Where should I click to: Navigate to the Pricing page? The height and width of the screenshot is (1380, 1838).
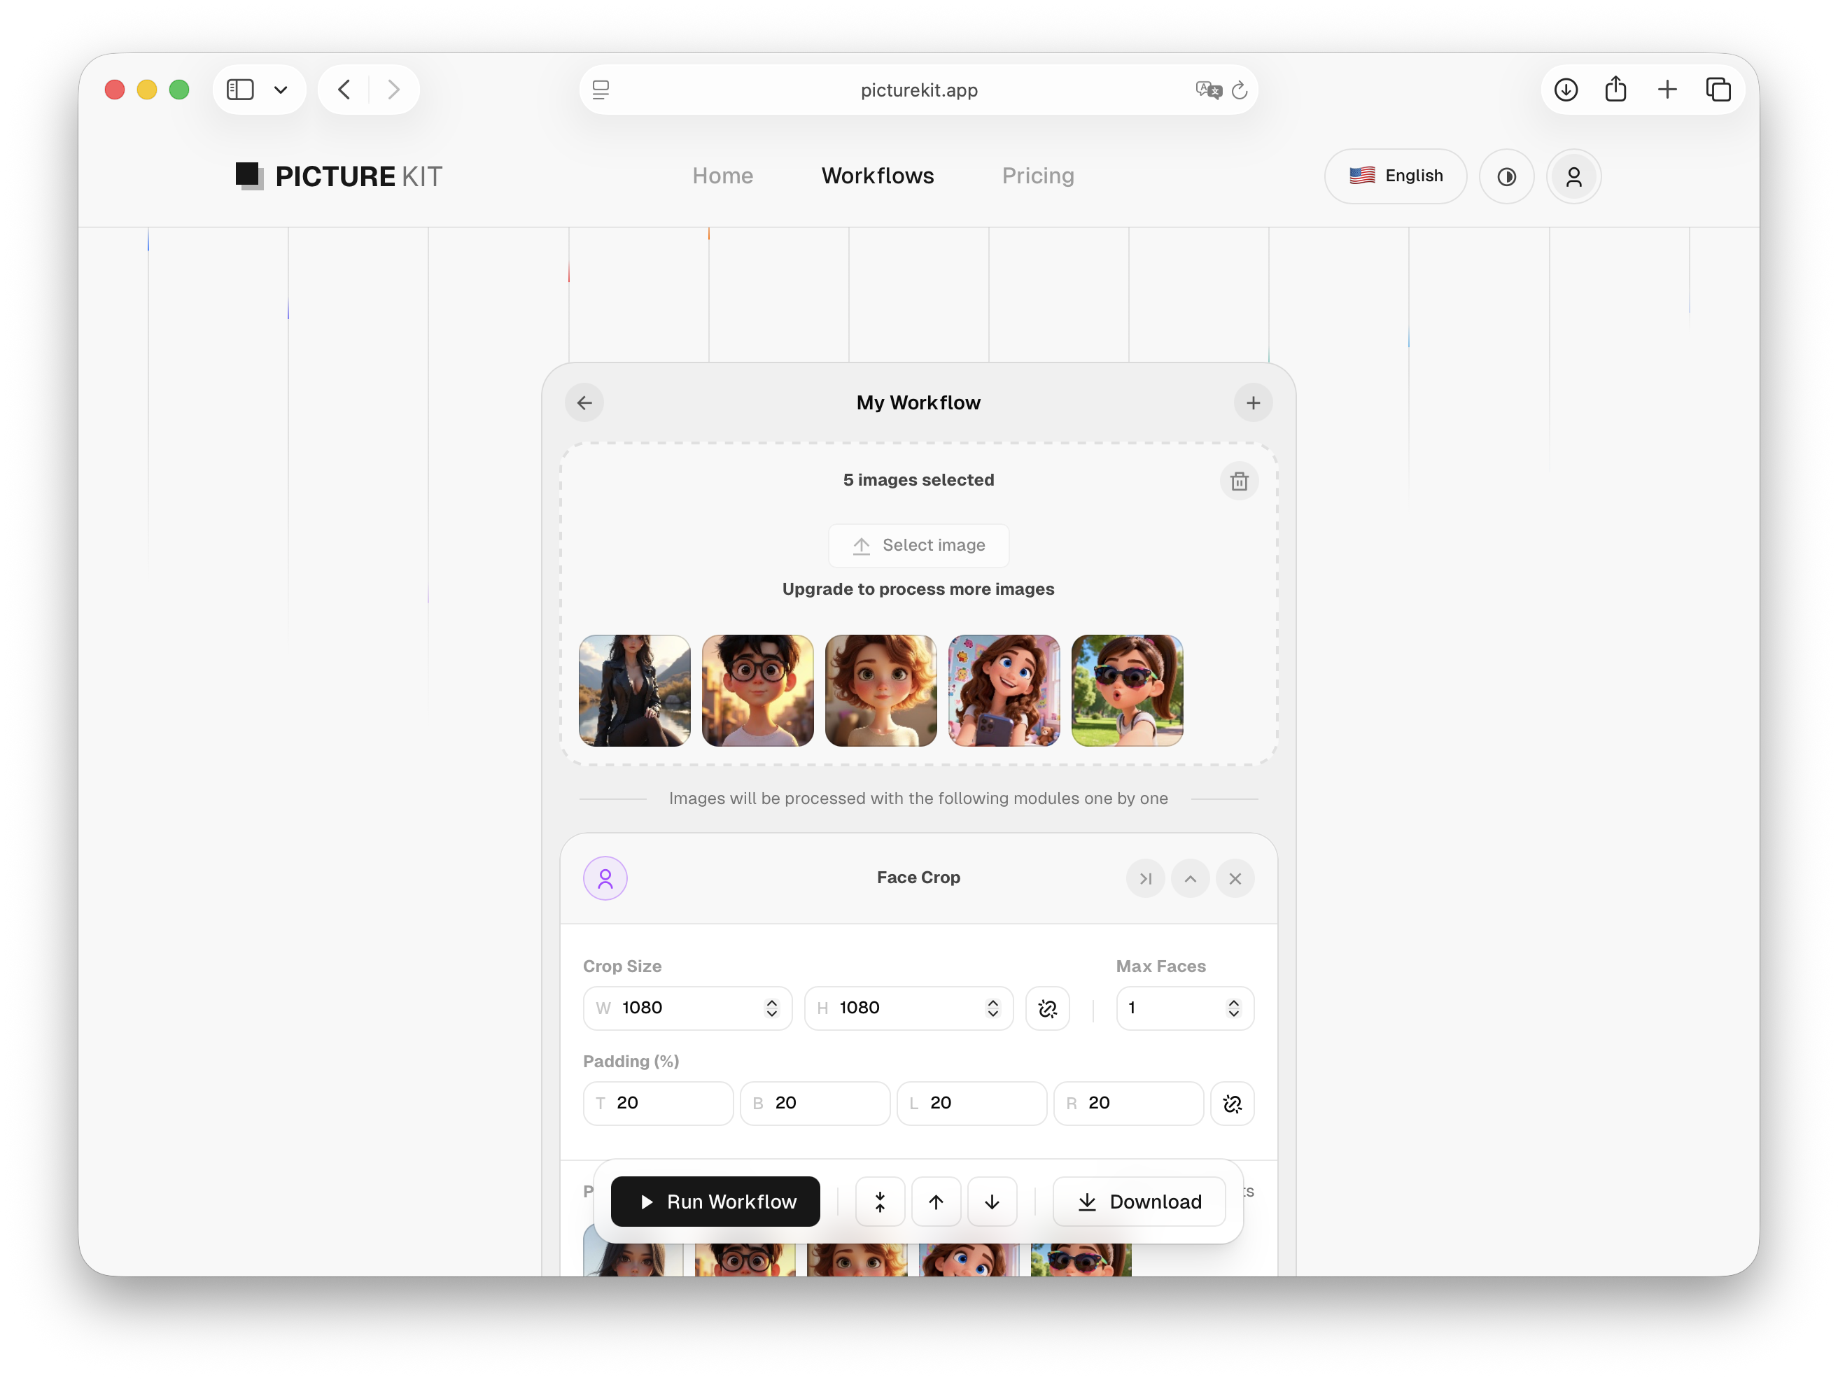[x=1038, y=176]
